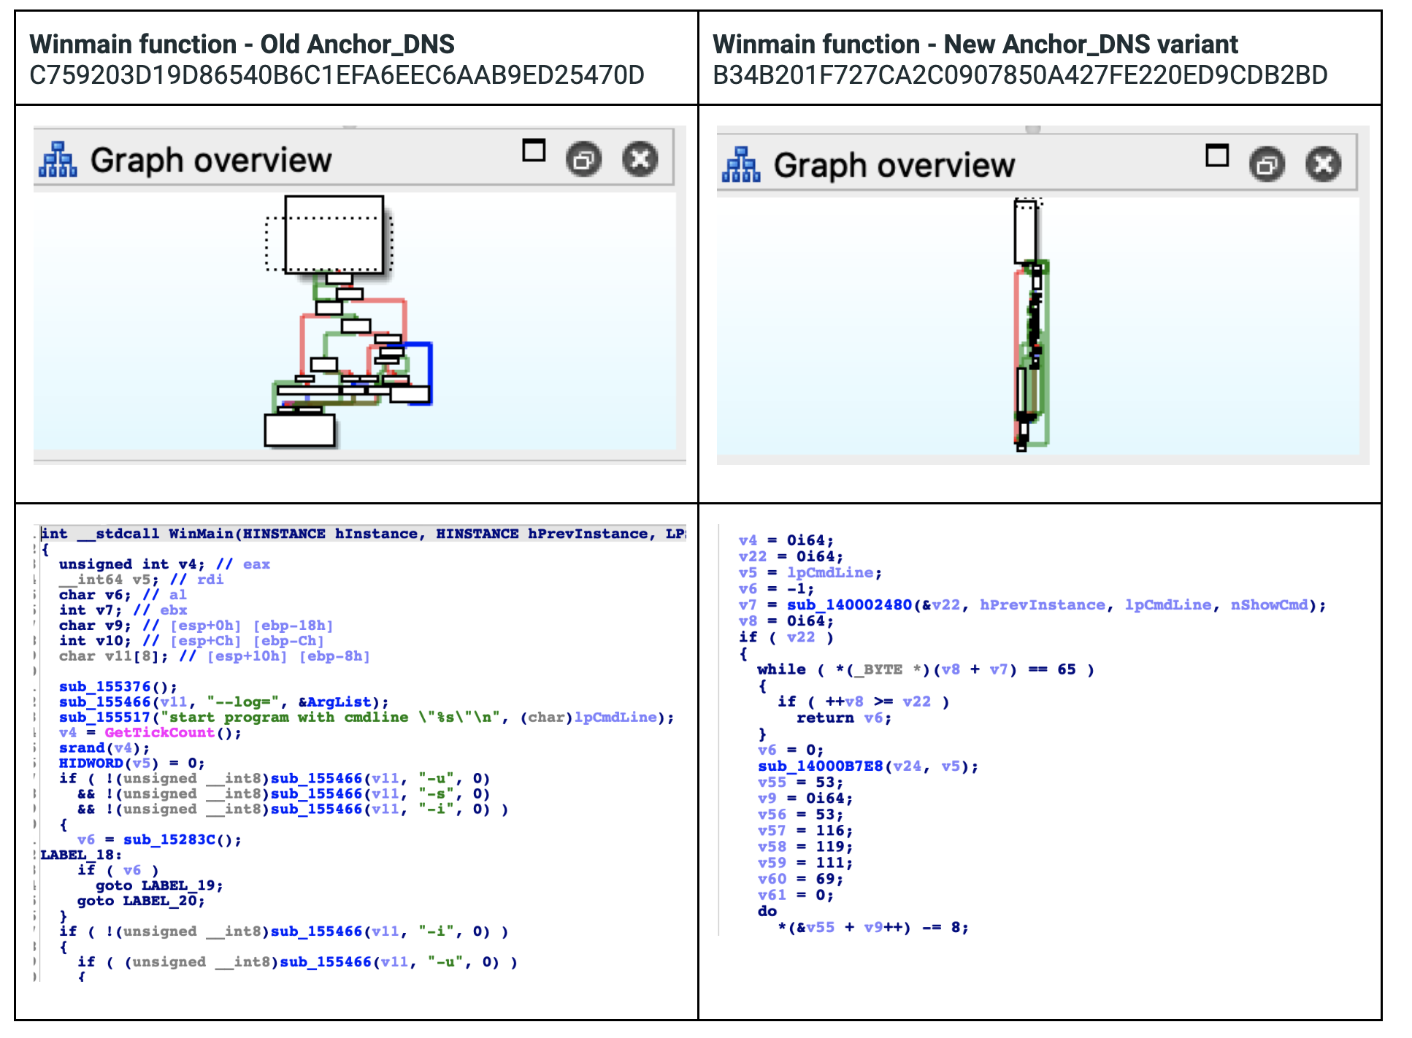
Task: Click the while _BYTE comparison line
Action: 926,669
